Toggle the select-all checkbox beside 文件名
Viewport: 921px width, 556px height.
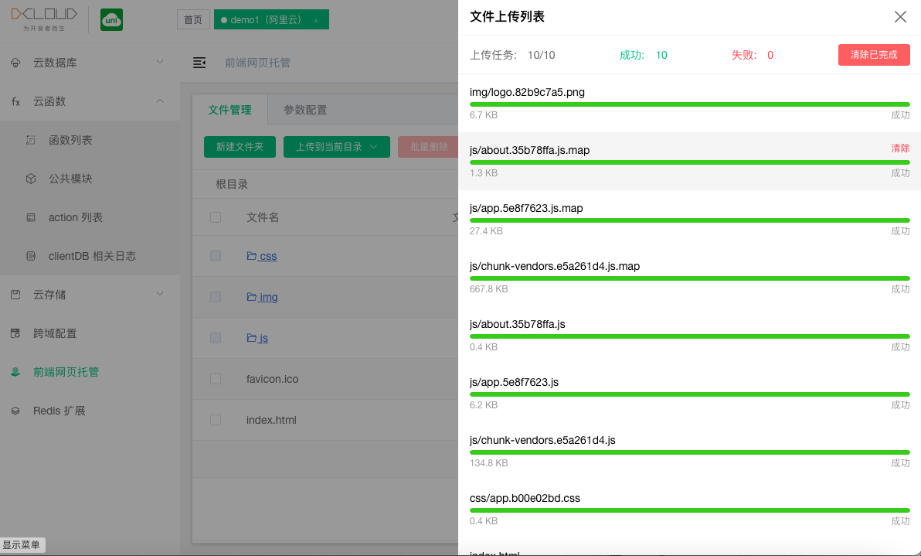(216, 217)
